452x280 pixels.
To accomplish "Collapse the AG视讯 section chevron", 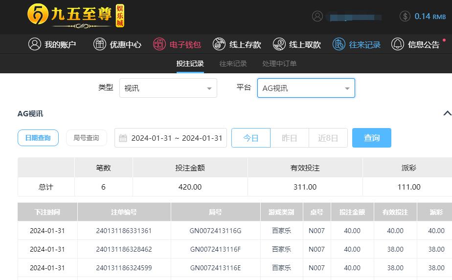I will 447,113.
